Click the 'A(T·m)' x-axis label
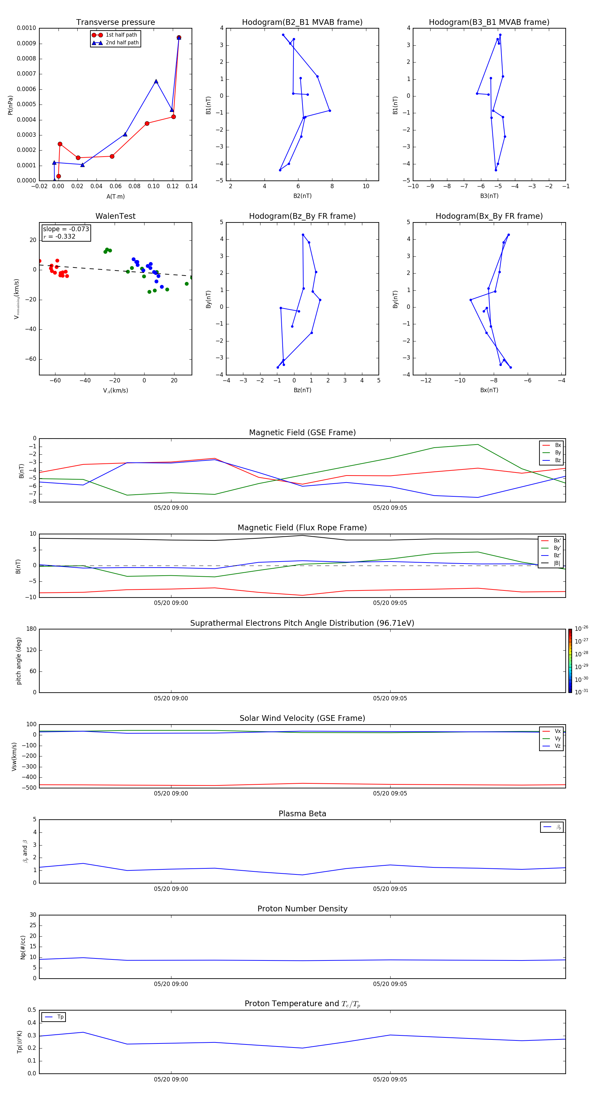 point(115,197)
